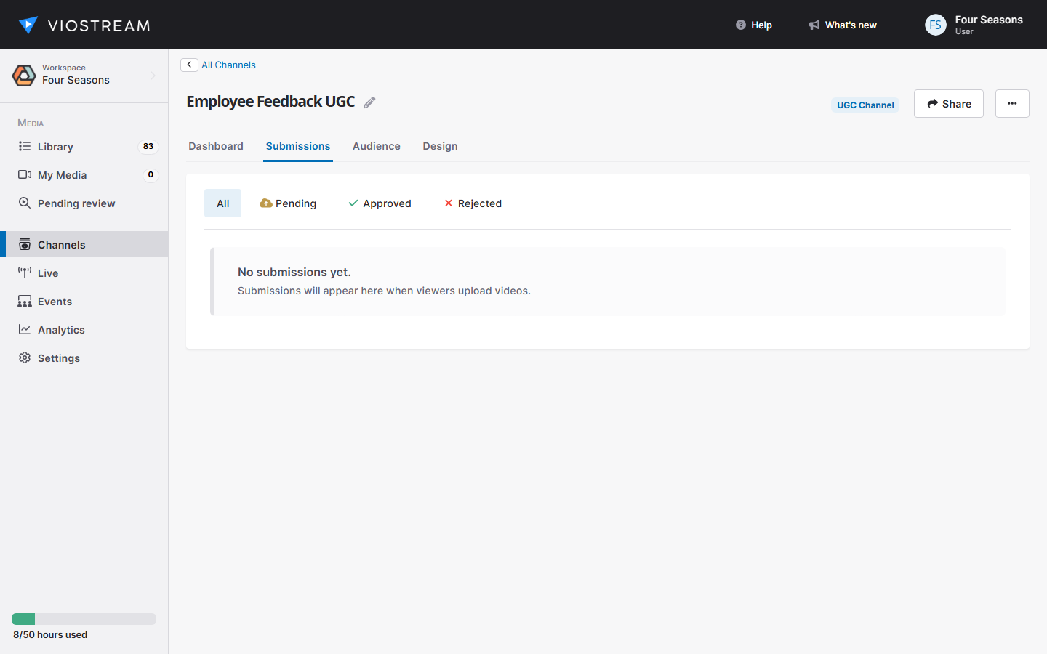Select the All submissions filter
The height and width of the screenshot is (654, 1047).
pos(222,203)
